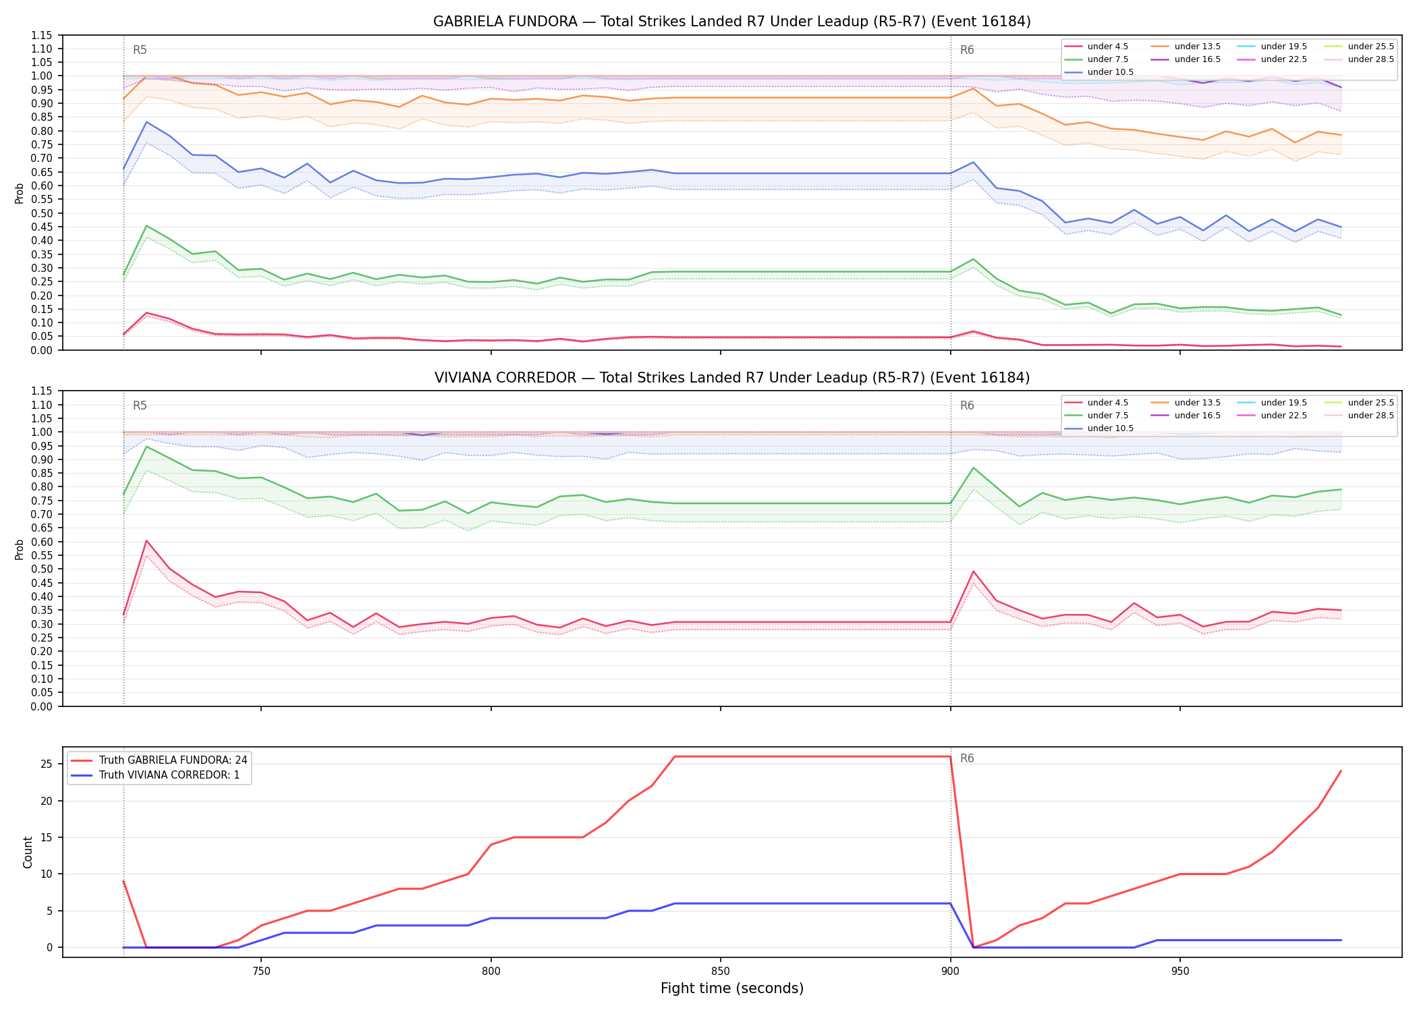
Task: Click the 0.00 tick in the Corredor chart
Action: click(x=41, y=707)
